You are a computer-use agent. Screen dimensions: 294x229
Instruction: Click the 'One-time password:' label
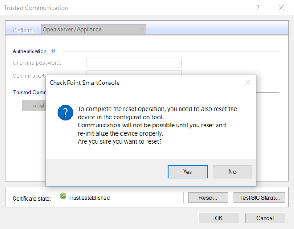pyautogui.click(x=37, y=63)
